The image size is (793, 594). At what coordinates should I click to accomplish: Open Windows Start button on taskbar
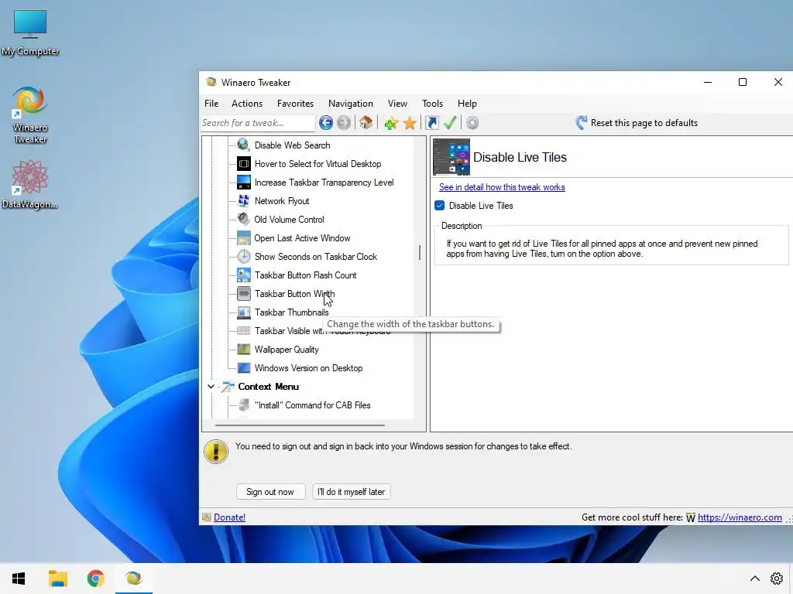tap(19, 579)
